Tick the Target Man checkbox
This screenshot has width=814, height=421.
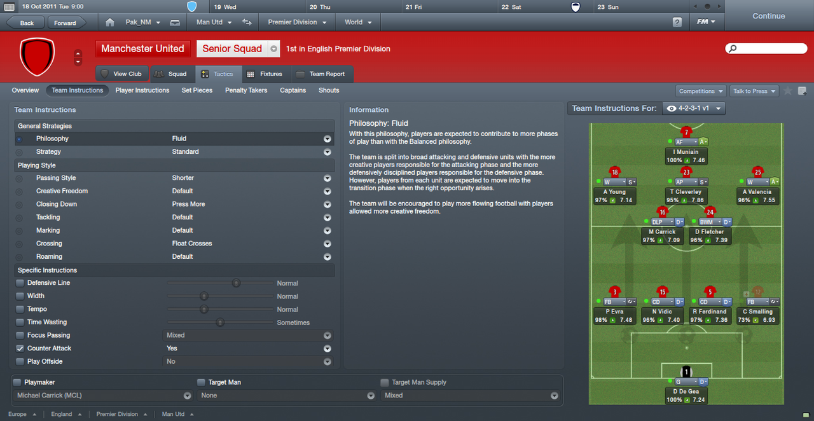[x=201, y=382]
